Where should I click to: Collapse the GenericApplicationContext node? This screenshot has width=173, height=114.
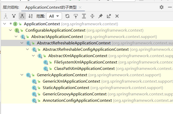[x=22, y=75]
